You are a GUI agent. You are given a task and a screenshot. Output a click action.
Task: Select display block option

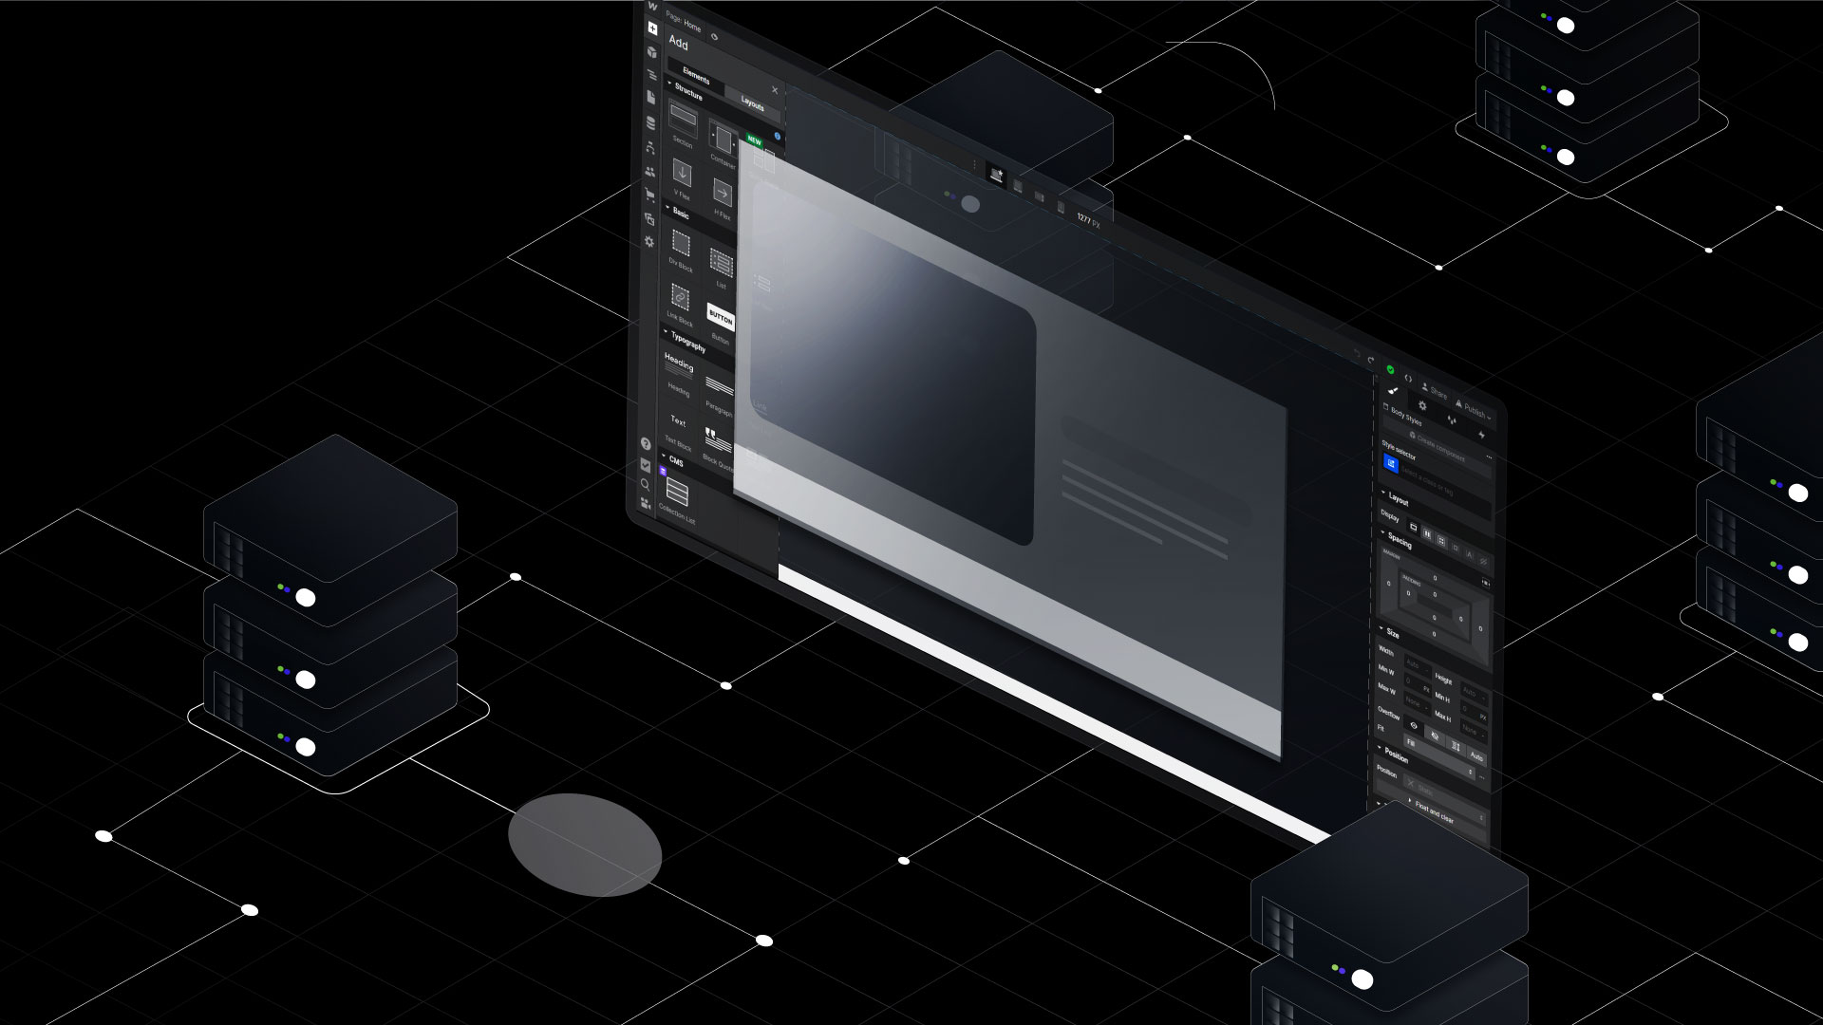(x=1413, y=528)
